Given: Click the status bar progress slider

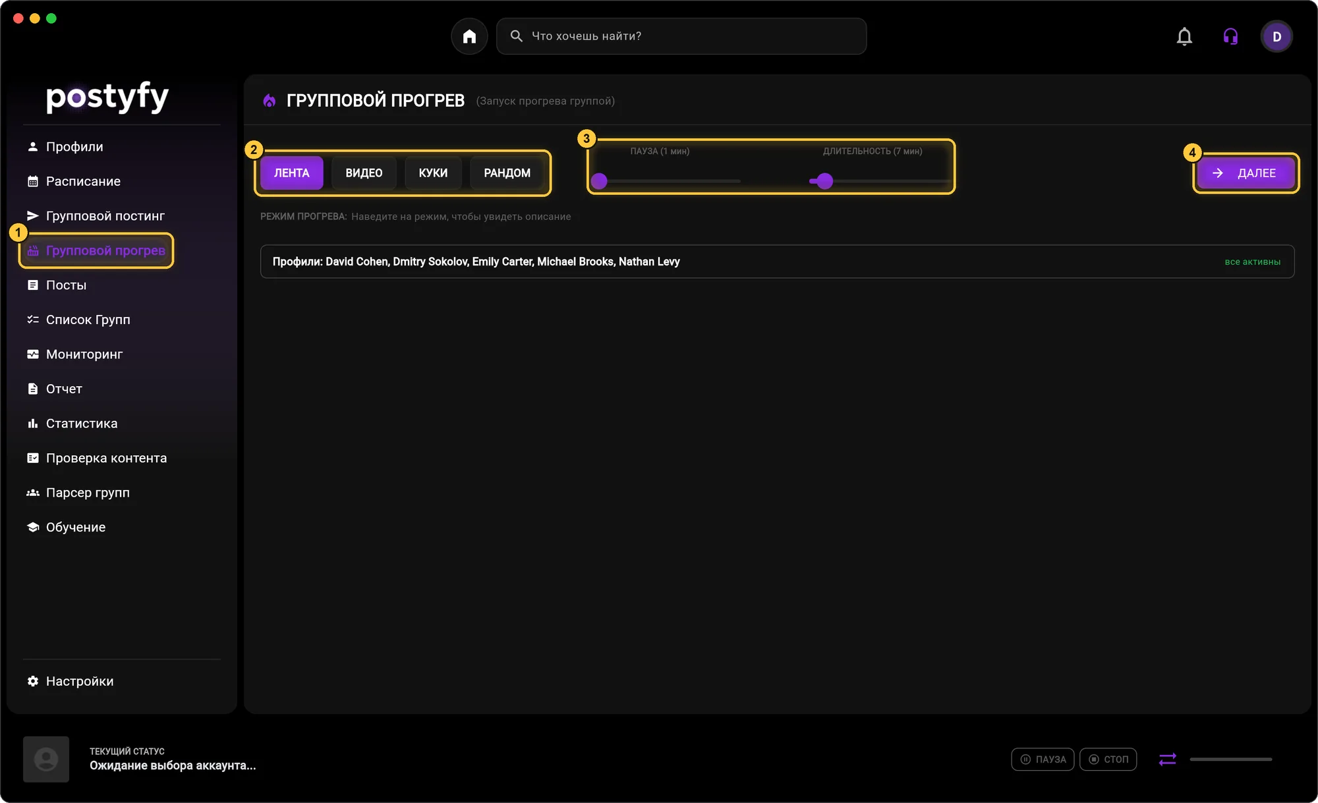Looking at the screenshot, I should click(x=1230, y=760).
